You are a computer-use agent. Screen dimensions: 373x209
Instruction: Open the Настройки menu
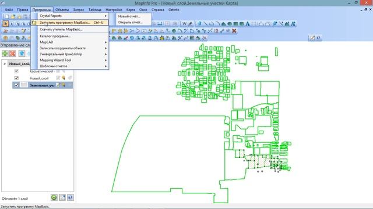point(114,10)
